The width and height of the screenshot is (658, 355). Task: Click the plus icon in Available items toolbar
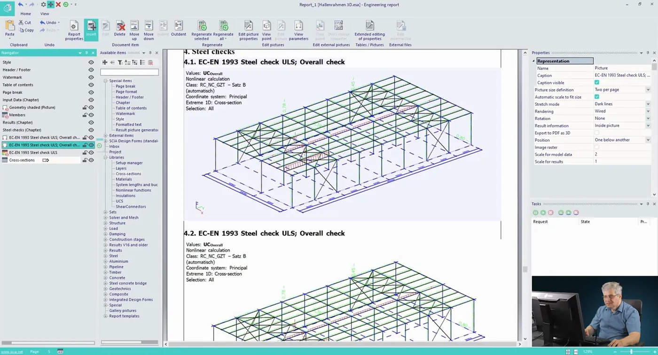(x=105, y=62)
